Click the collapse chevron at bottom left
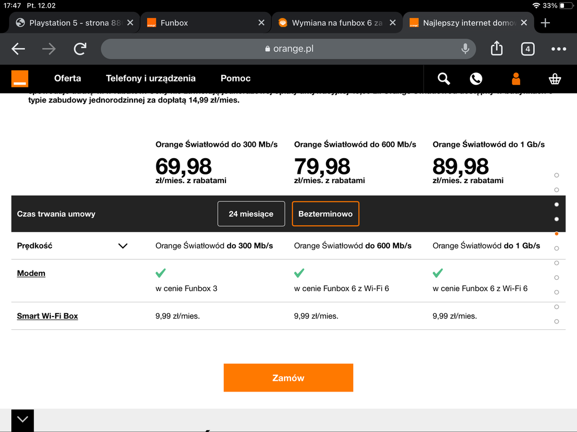Viewport: 577px width, 432px height. (x=23, y=420)
